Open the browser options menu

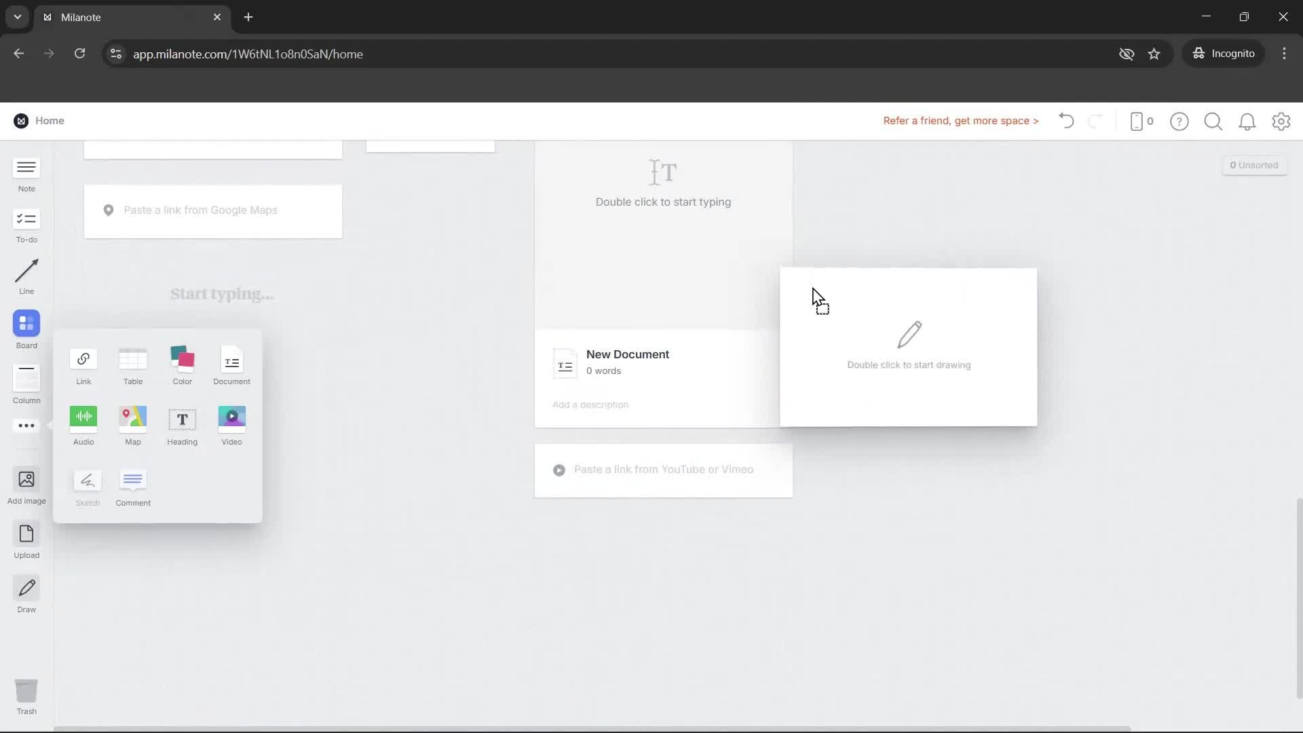pos(1284,54)
